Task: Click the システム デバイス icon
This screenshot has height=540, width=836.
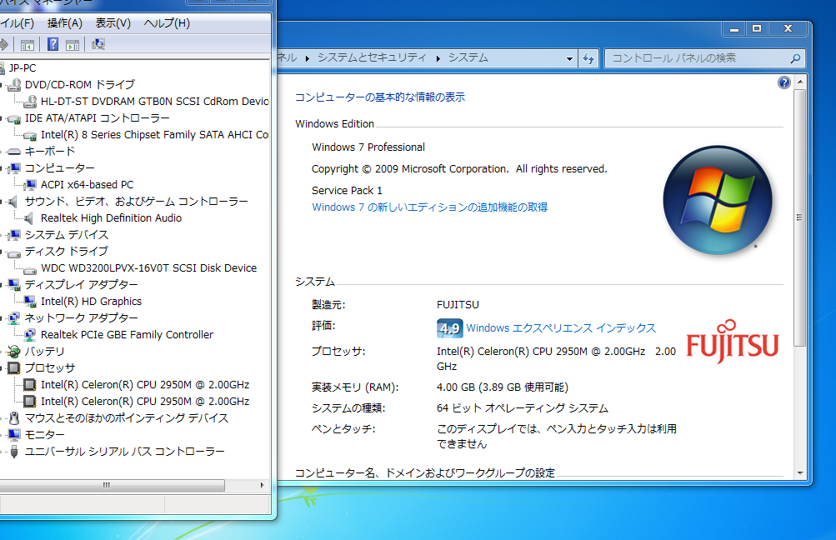Action: [14, 234]
